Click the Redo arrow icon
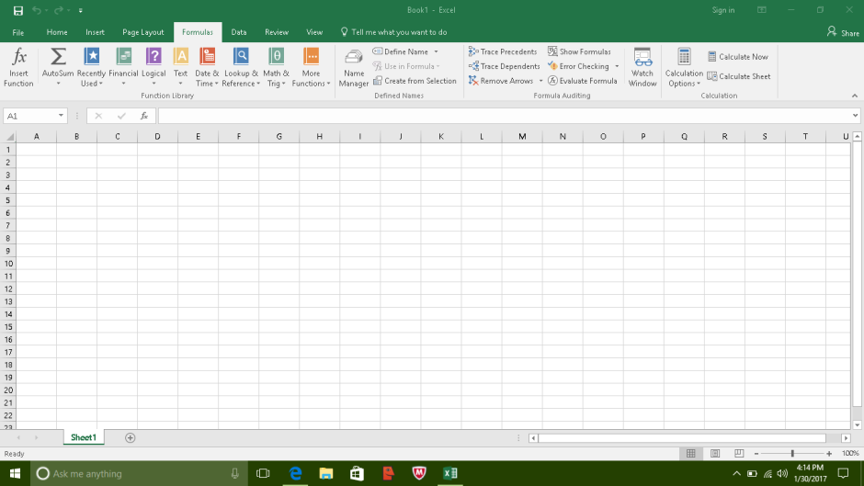This screenshot has height=486, width=864. point(59,10)
